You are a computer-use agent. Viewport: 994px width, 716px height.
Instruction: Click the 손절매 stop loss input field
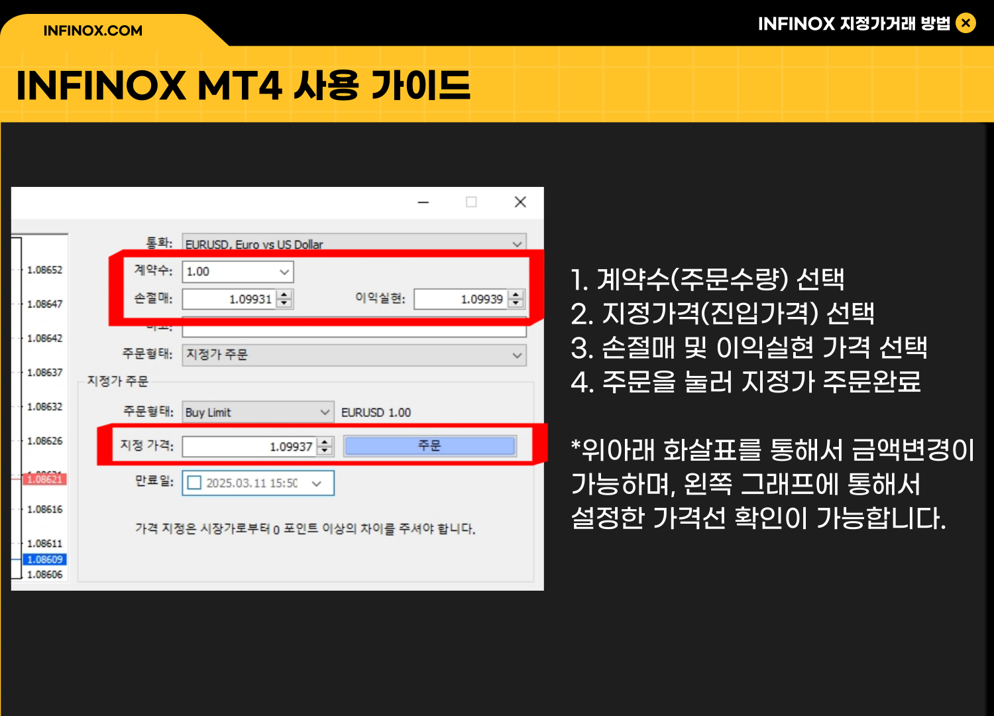[229, 299]
